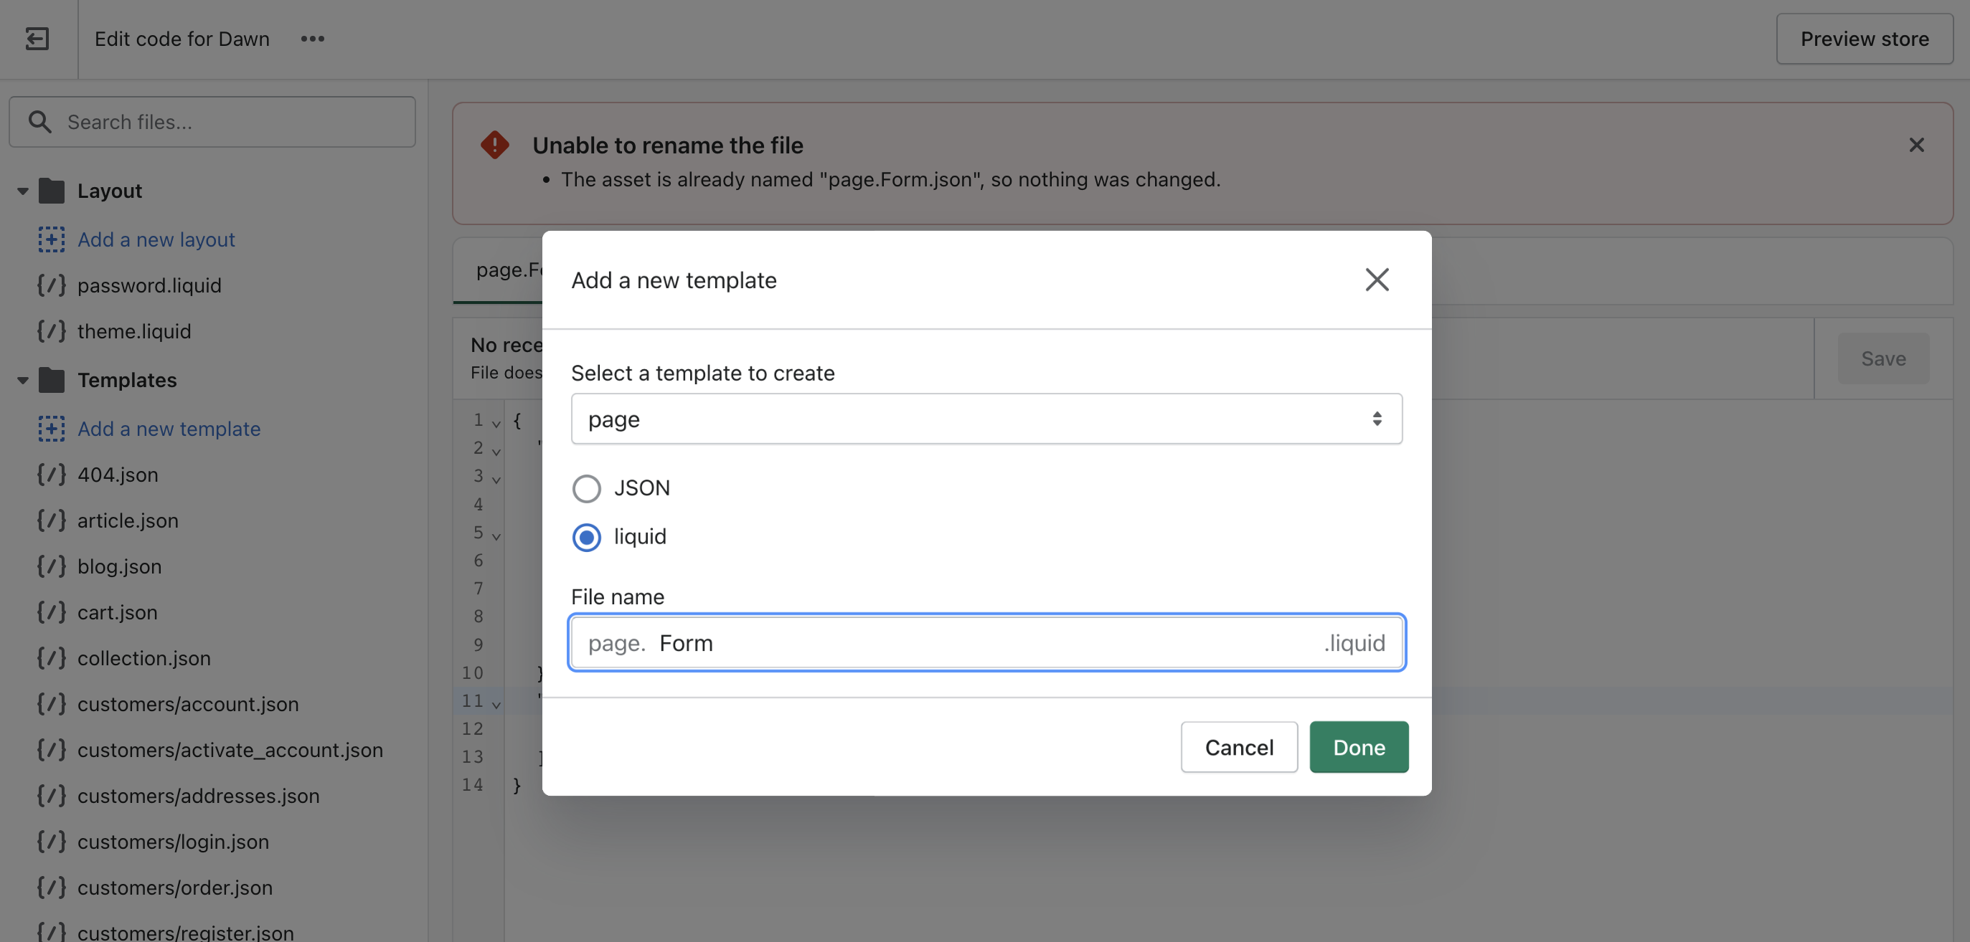Fold code at line 1 chevron

[496, 422]
